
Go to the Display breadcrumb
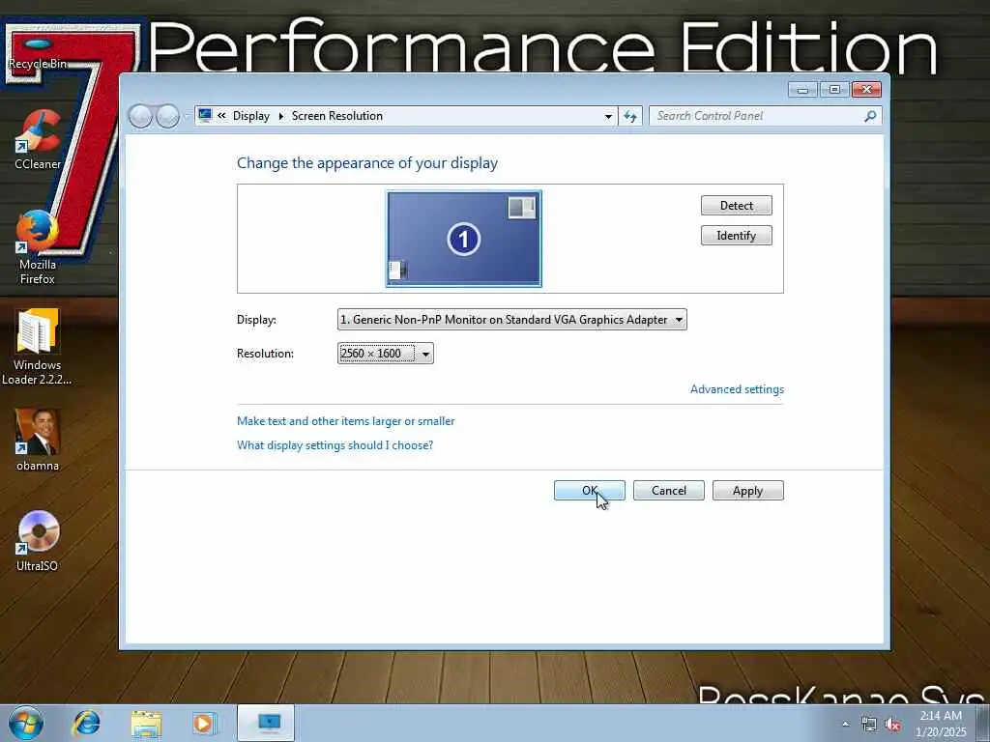tap(250, 116)
